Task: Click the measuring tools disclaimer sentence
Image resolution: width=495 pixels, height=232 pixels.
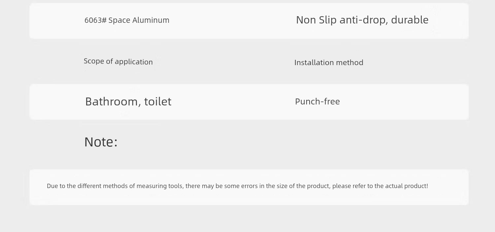Action: point(237,186)
